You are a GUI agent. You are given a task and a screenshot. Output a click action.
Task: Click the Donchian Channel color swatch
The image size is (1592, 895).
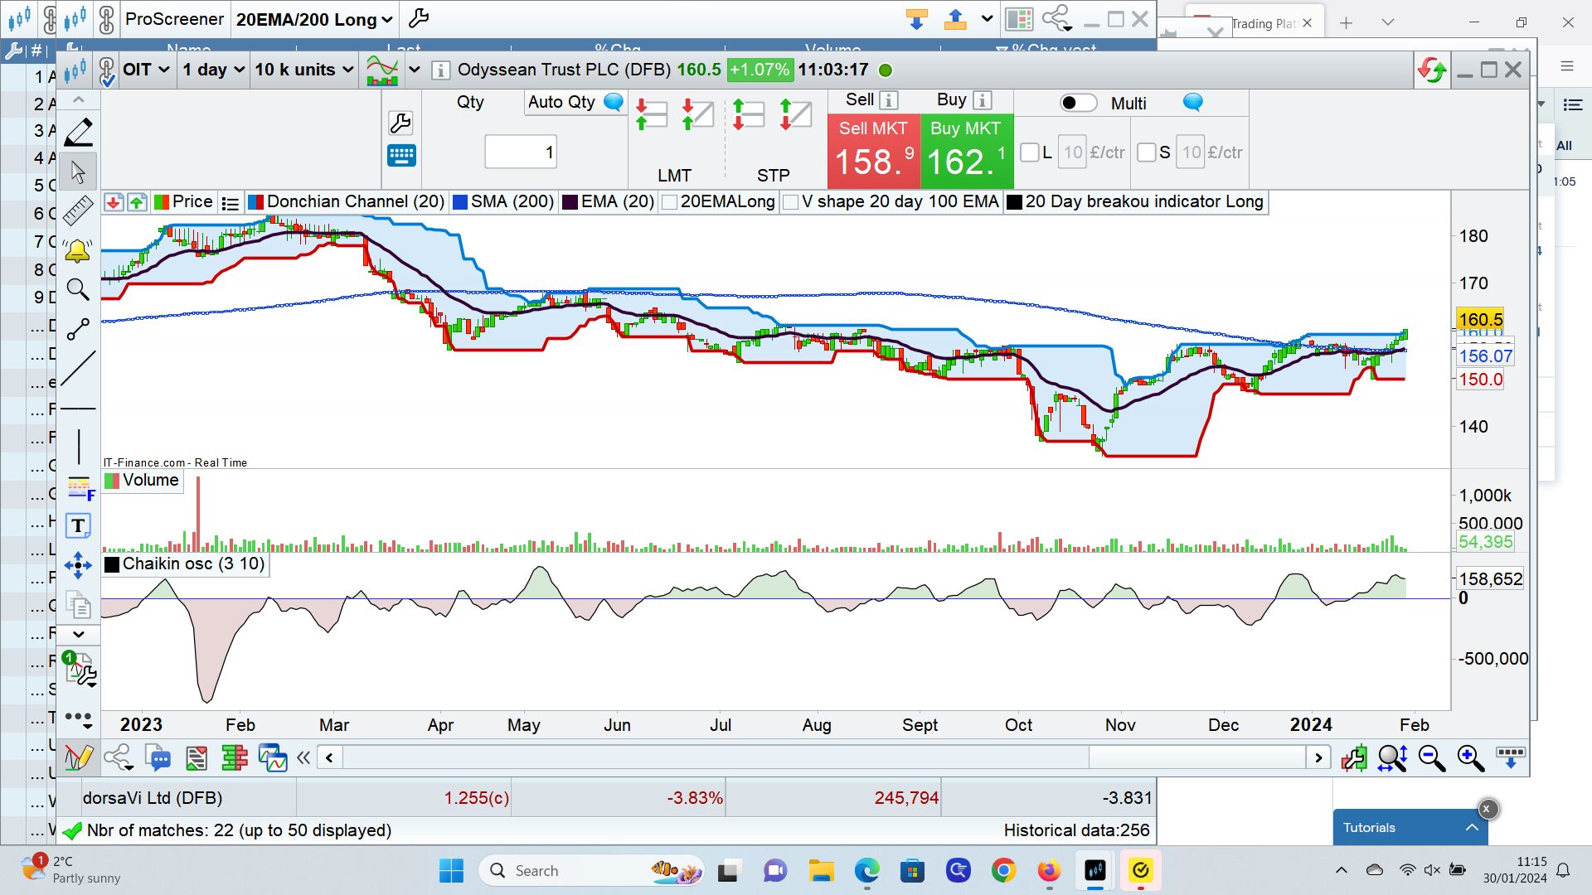tap(256, 202)
